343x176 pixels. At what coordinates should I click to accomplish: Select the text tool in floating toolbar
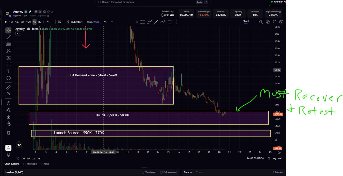(170, 22)
